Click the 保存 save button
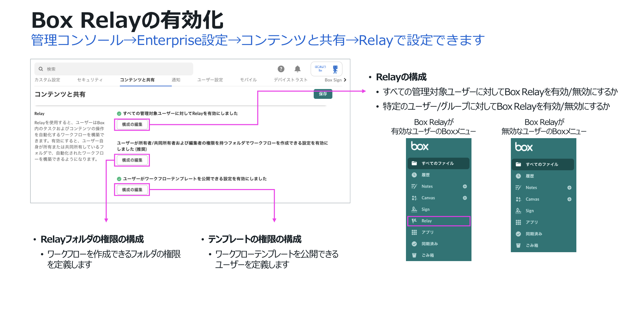 tap(323, 94)
